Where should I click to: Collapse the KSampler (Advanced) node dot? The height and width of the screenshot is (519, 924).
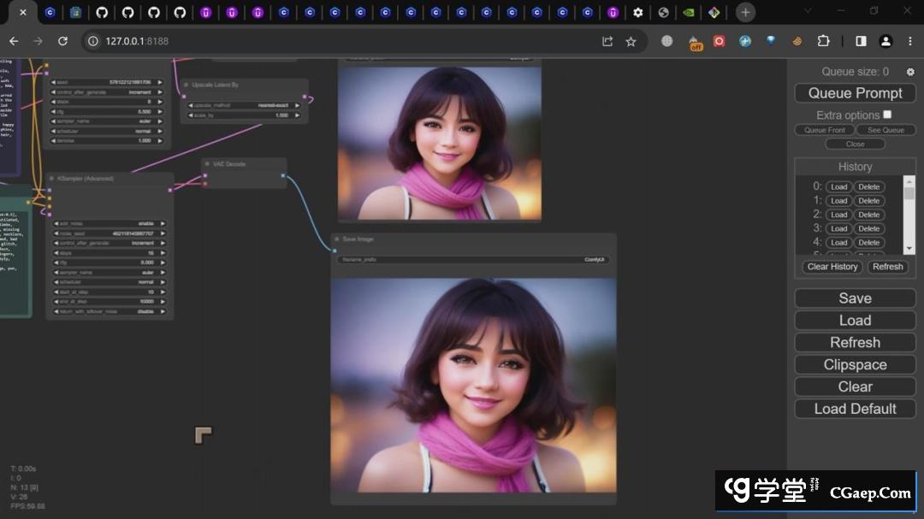[x=52, y=179]
